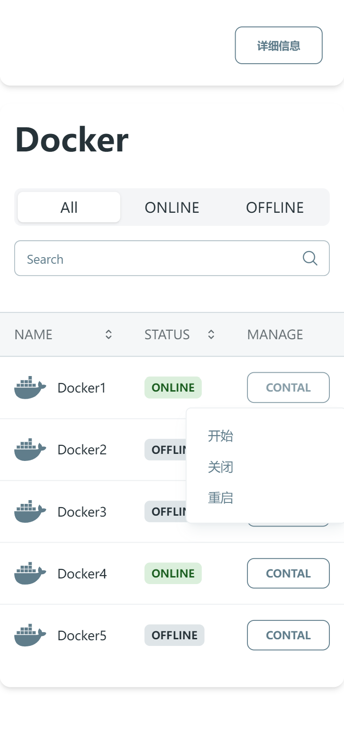This screenshot has height=753, width=344.
Task: Select the Docker1 name text
Action: point(82,388)
